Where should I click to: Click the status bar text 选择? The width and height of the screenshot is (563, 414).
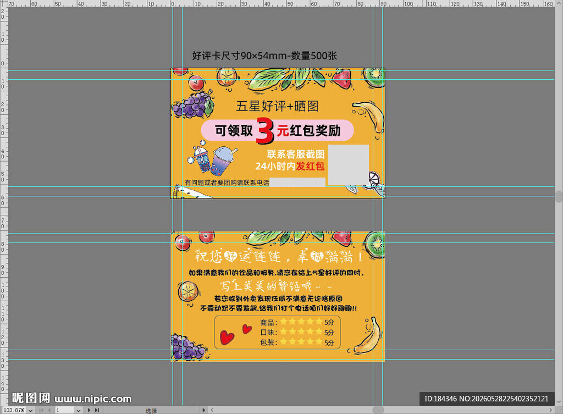tap(151, 410)
